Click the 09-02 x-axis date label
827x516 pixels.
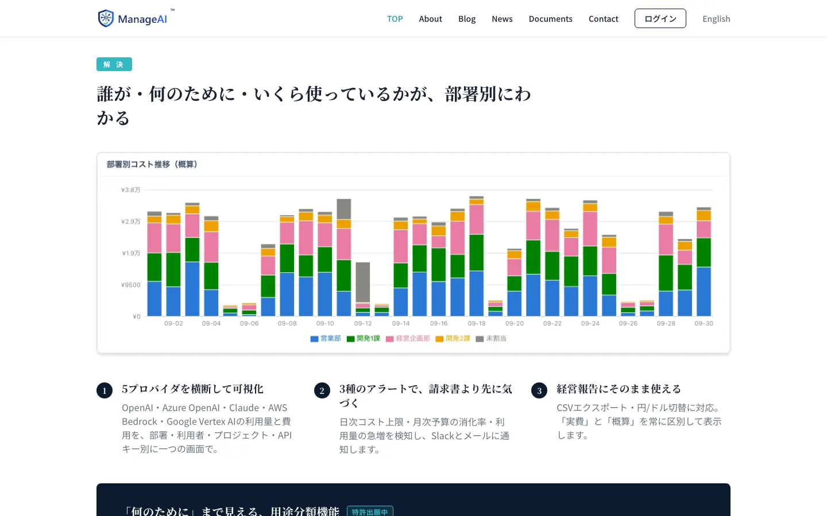pyautogui.click(x=173, y=323)
